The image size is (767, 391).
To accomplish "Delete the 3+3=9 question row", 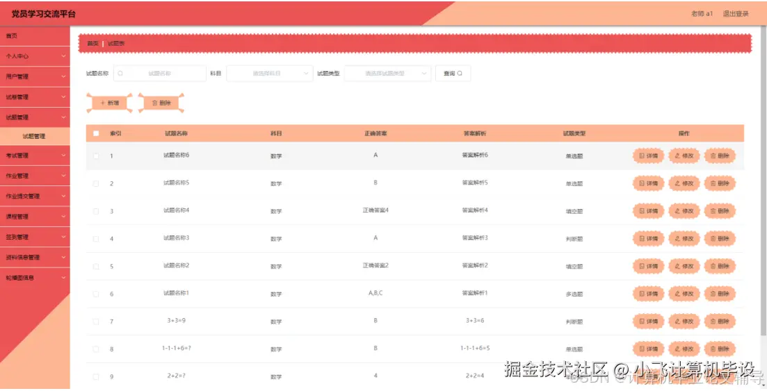I will click(720, 322).
